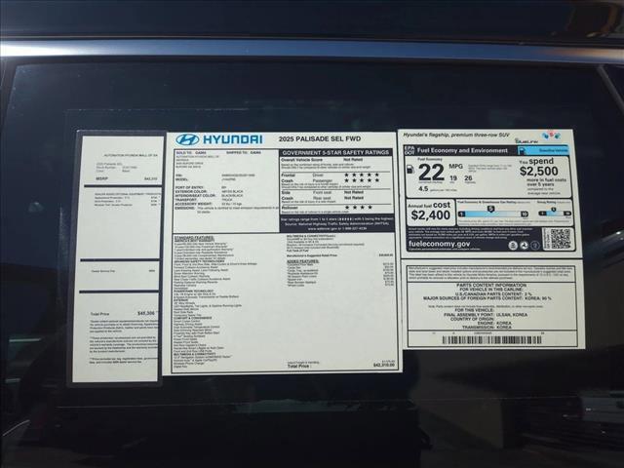Click the 'STANDARD FEATURES' heading
The image size is (624, 468).
[194, 238]
